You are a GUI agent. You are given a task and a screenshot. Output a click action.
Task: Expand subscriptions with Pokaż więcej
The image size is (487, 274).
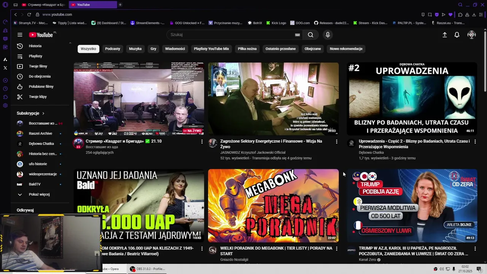(40, 194)
